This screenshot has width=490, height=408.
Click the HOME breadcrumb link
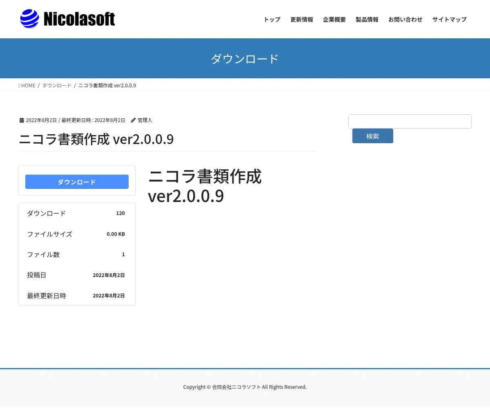[27, 85]
